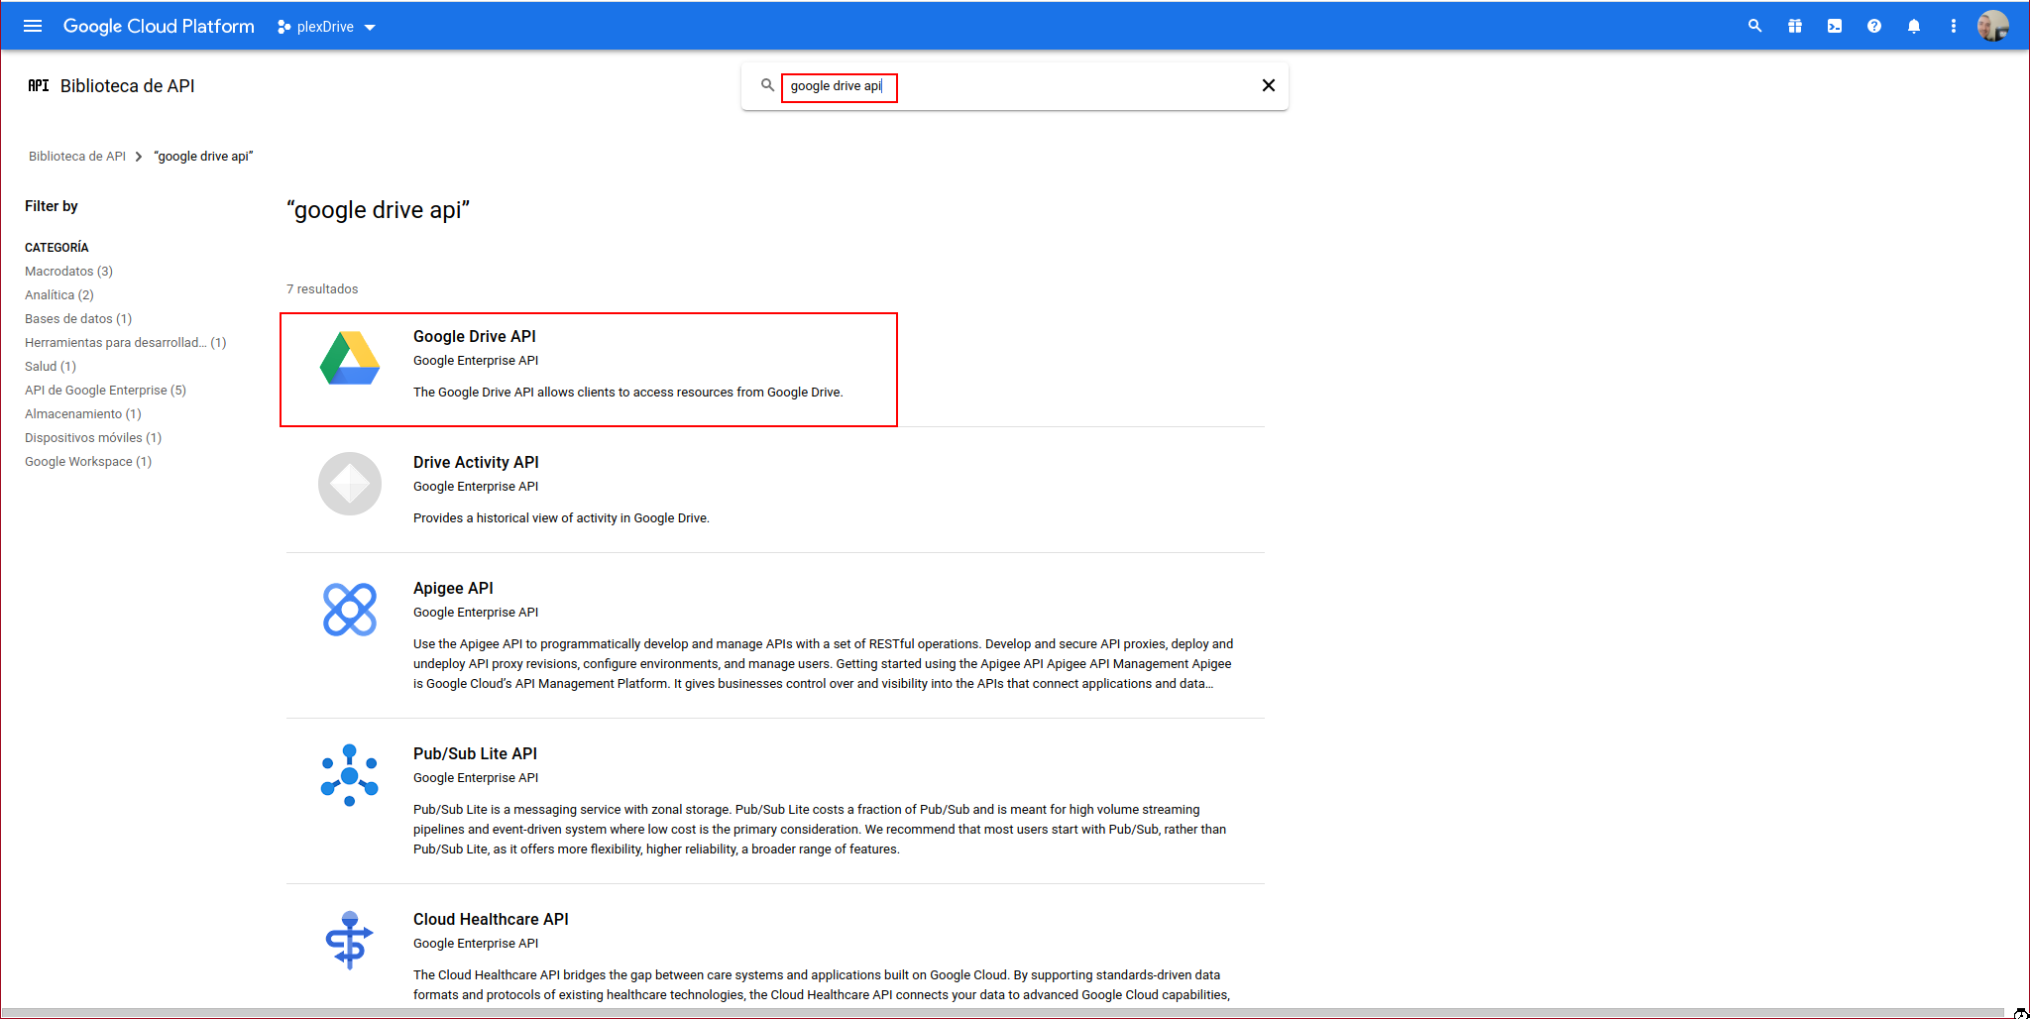2030x1019 pixels.
Task: Filter by API de Google Enterprise
Action: 105,391
